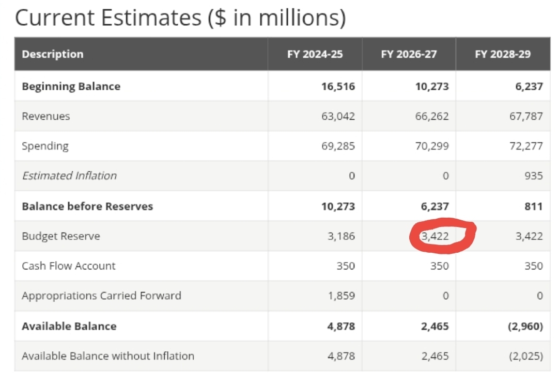Click the 811 Balance before Reserves value
This screenshot has height=374, width=558.
pos(533,206)
